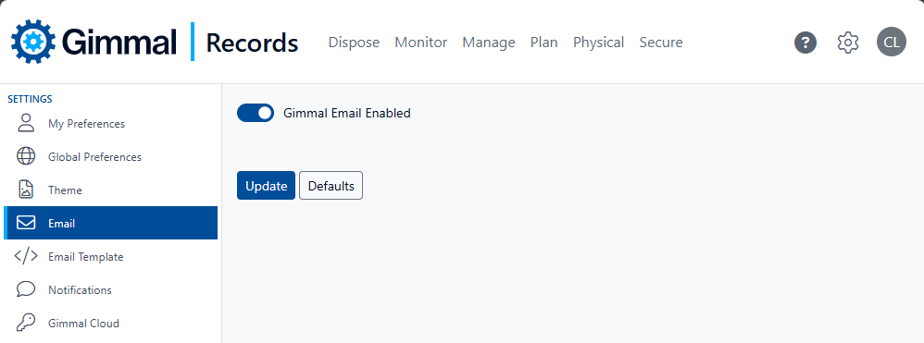Open the Plan menu
Image resolution: width=924 pixels, height=343 pixels.
click(x=543, y=43)
